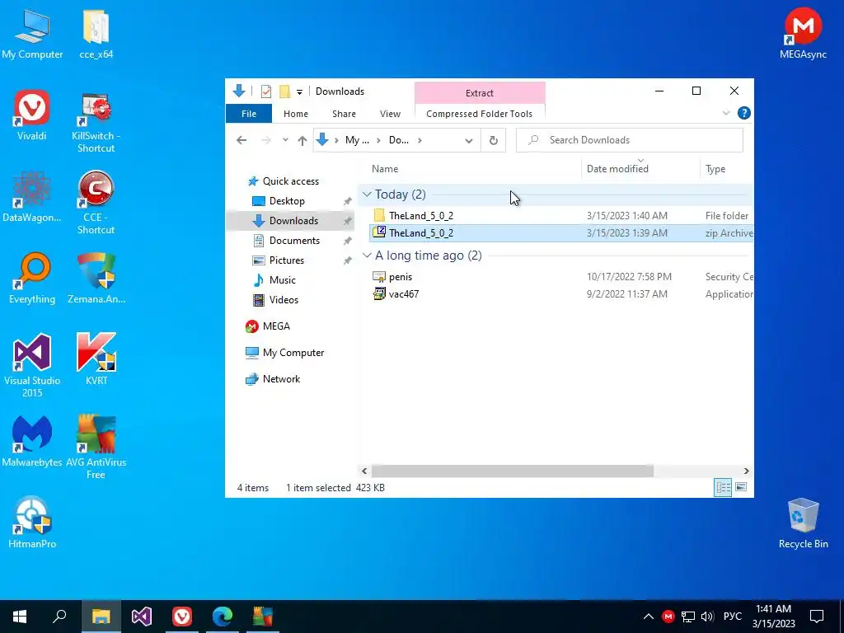Screen dimensions: 844x633
Task: Click the horizontal scrollbar thumb
Action: (x=513, y=471)
